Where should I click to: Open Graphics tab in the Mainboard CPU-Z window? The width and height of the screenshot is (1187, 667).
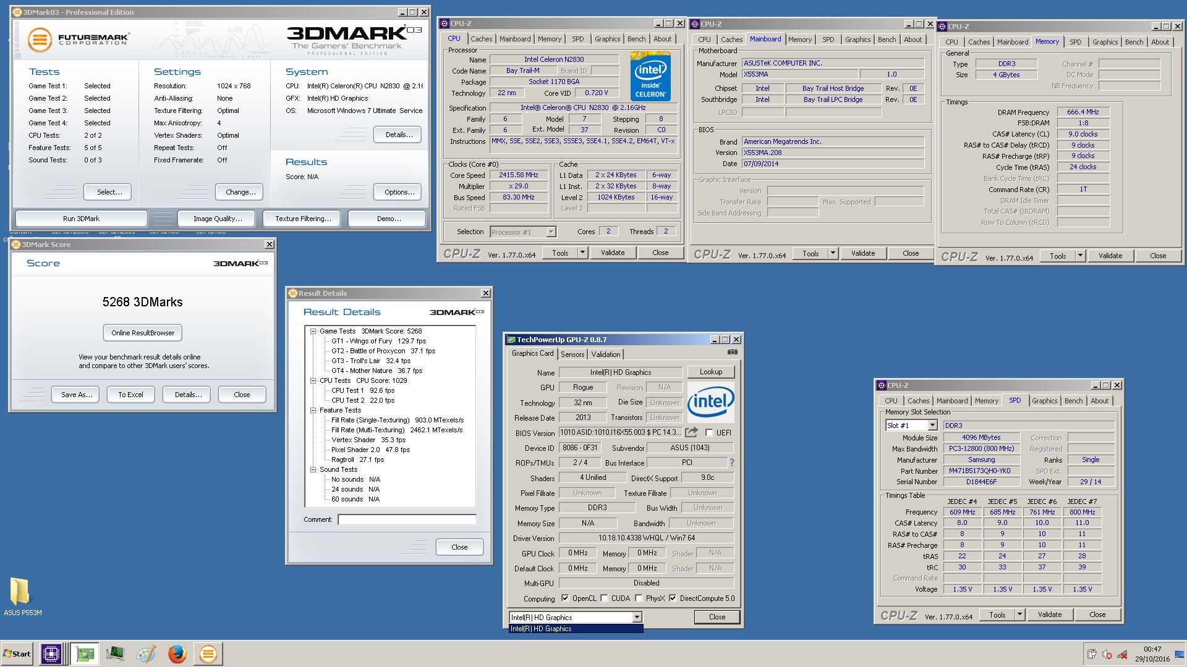coord(857,40)
